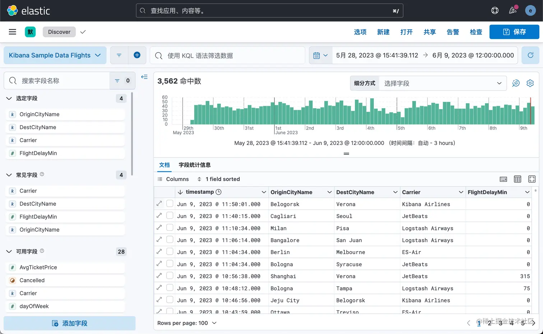Open the breakdown field selector dropdown
Image resolution: width=543 pixels, height=334 pixels.
point(443,83)
